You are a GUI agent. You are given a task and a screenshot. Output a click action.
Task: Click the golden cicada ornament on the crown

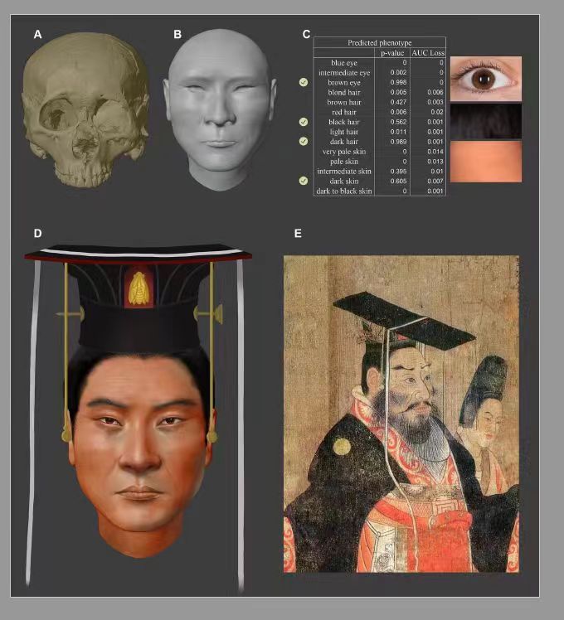click(x=139, y=288)
